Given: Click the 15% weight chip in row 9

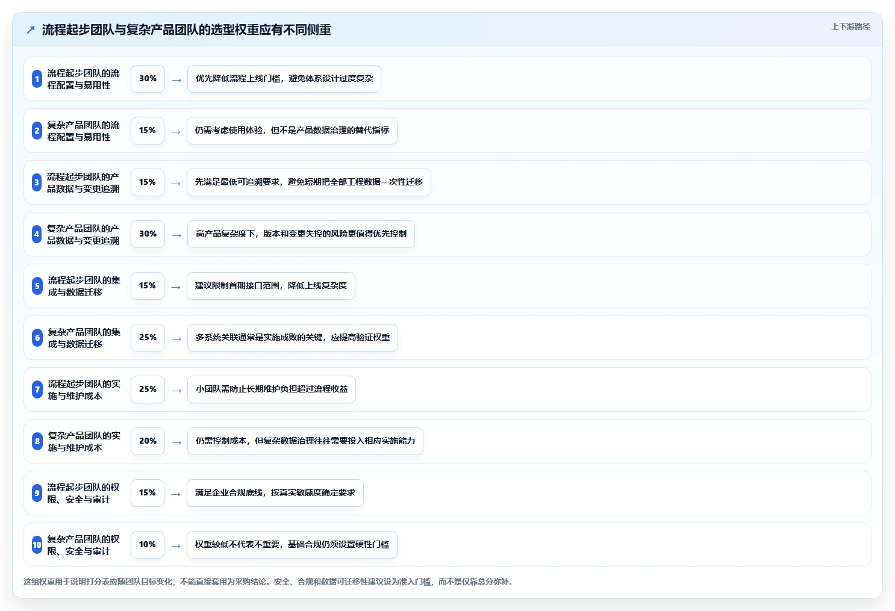Looking at the screenshot, I should coord(148,493).
